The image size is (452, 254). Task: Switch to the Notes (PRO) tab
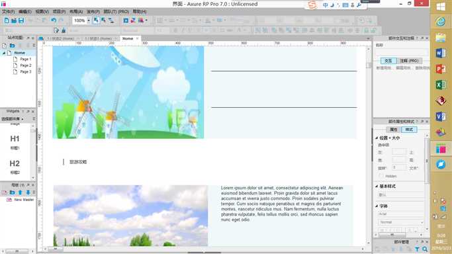pos(409,61)
